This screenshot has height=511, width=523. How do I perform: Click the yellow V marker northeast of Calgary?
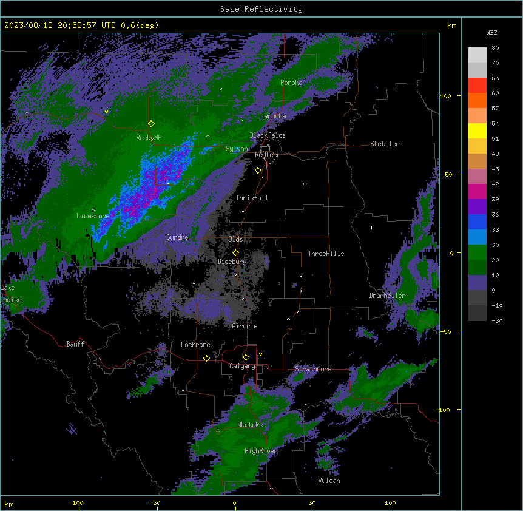tap(260, 354)
